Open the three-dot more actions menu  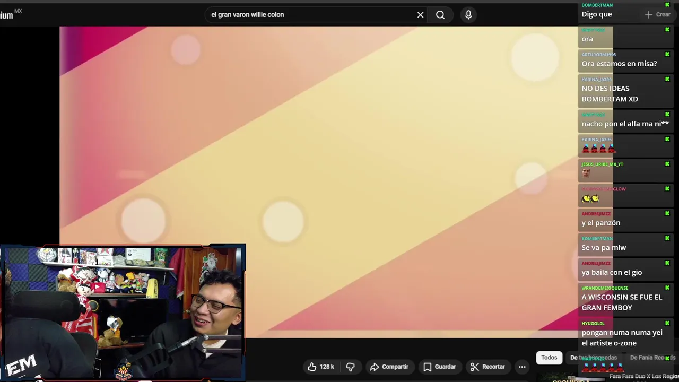522,367
